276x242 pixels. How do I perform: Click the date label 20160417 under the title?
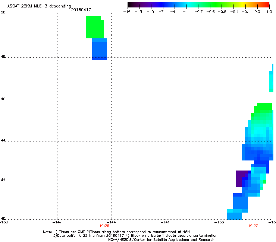click(x=81, y=10)
